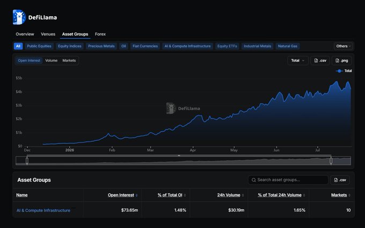Expand the Others dropdown

343,46
